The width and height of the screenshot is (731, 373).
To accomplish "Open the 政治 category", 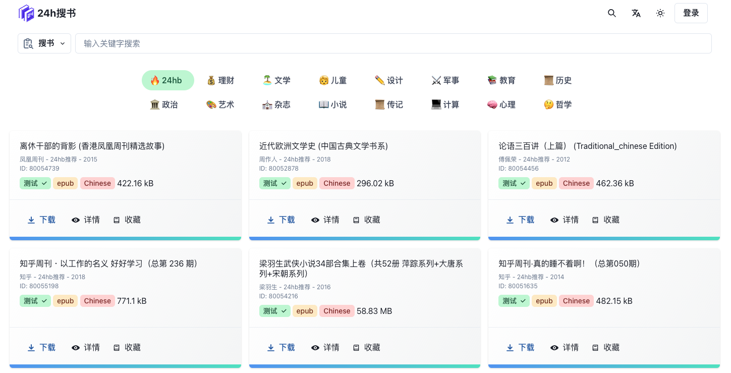I will (x=164, y=104).
